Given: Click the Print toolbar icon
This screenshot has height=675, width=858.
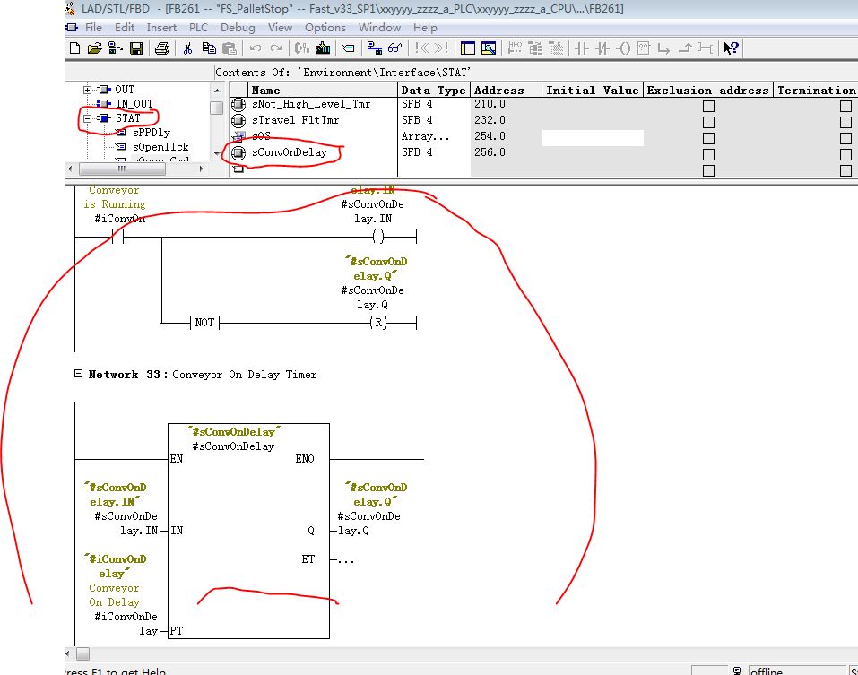Looking at the screenshot, I should coord(162,48).
